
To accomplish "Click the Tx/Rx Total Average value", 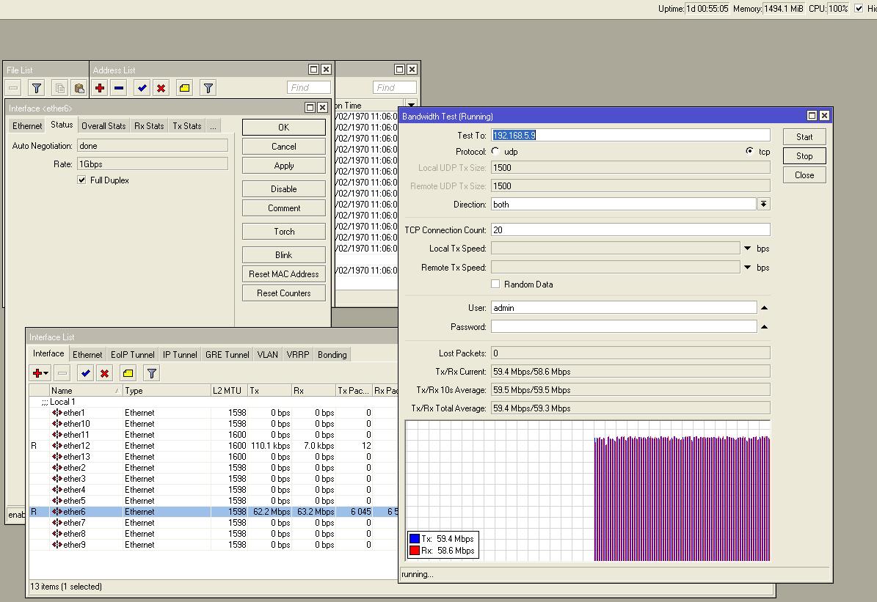I will [630, 408].
